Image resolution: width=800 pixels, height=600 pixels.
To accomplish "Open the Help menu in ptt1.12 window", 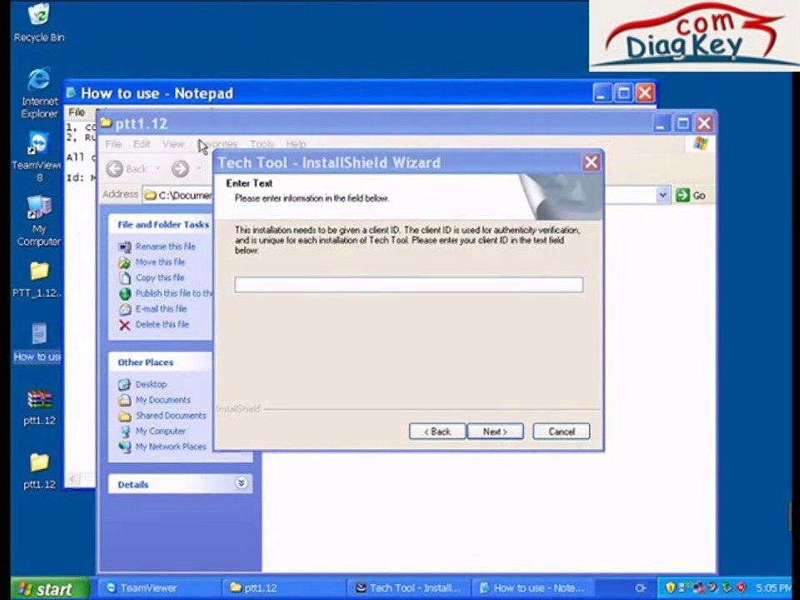I will (x=296, y=144).
